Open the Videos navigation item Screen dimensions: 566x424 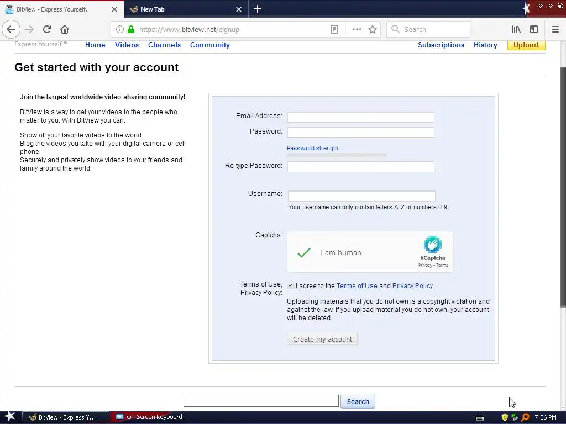pyautogui.click(x=127, y=45)
